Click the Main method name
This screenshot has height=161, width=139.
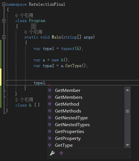(x=56, y=37)
